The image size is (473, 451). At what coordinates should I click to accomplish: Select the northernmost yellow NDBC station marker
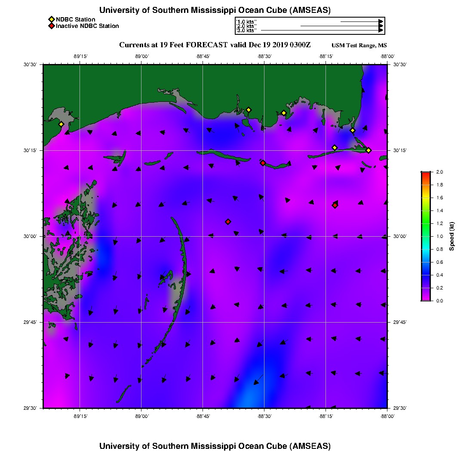pyautogui.click(x=248, y=110)
